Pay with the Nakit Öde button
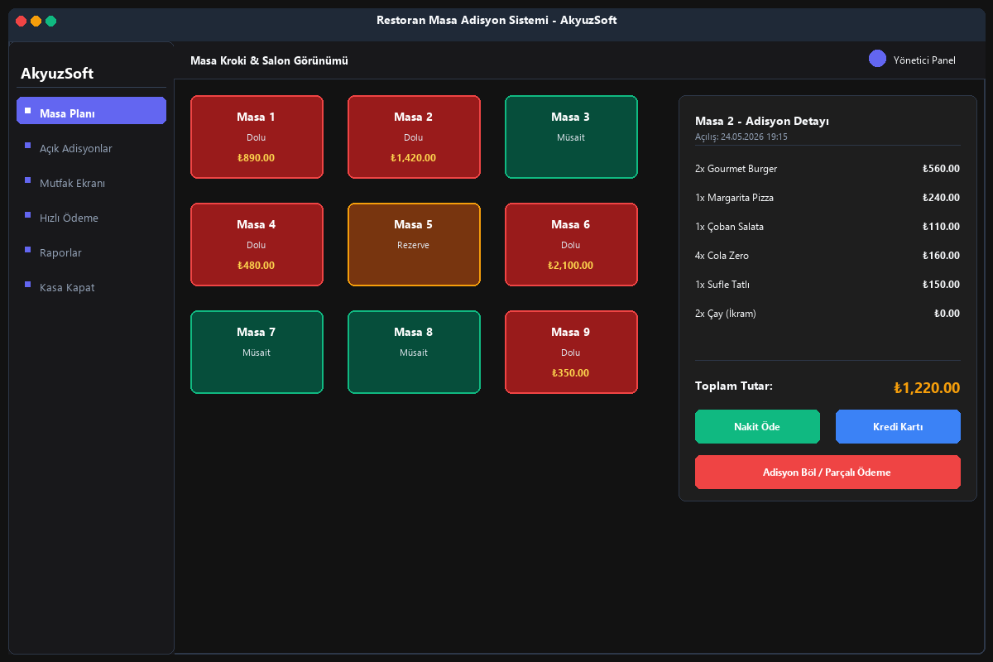Screen dimensions: 993x662 [x=757, y=427]
